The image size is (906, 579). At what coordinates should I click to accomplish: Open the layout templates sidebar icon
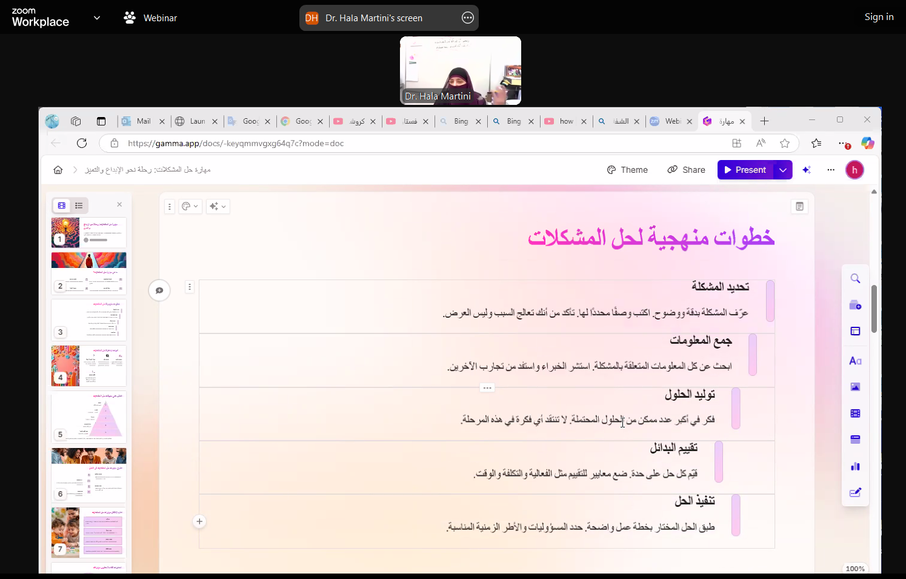(x=855, y=332)
